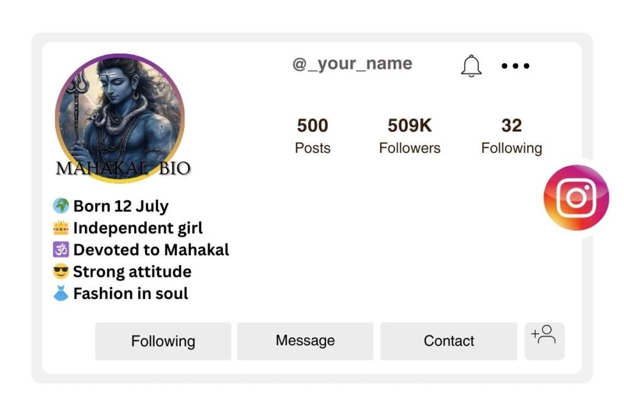Click the MAHAKAL BIO name label

122,169
